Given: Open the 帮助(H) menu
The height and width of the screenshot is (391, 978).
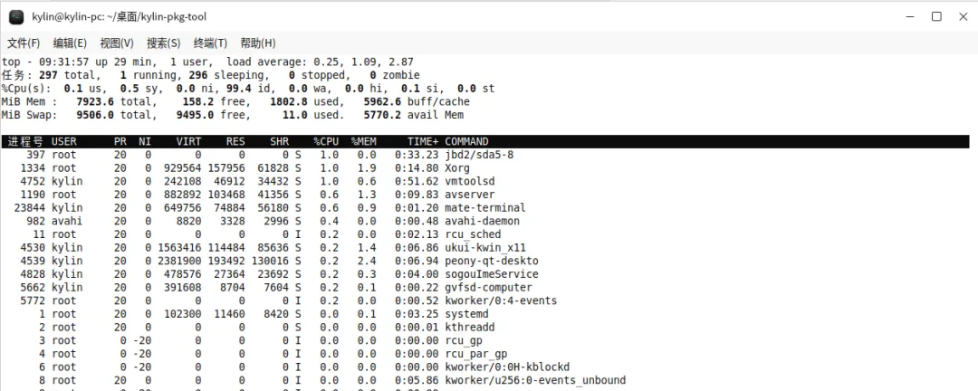Looking at the screenshot, I should coord(257,43).
